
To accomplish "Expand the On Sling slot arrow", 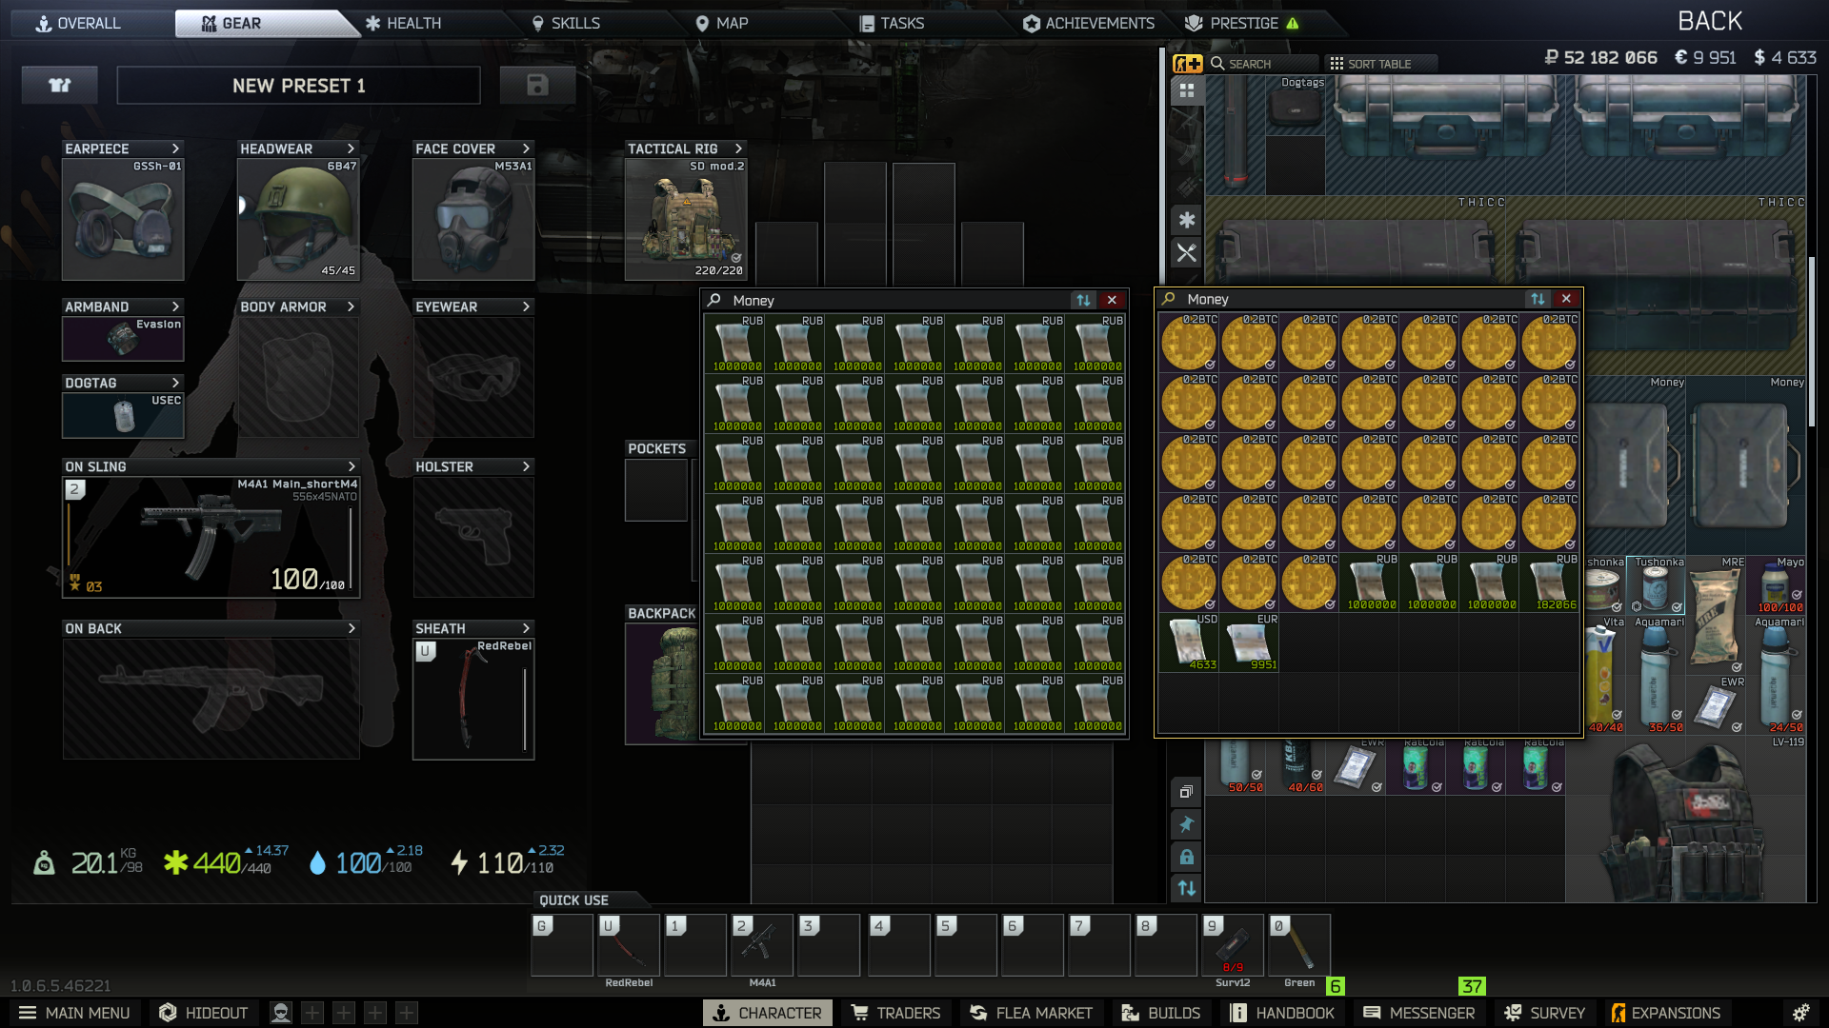I will coord(352,466).
